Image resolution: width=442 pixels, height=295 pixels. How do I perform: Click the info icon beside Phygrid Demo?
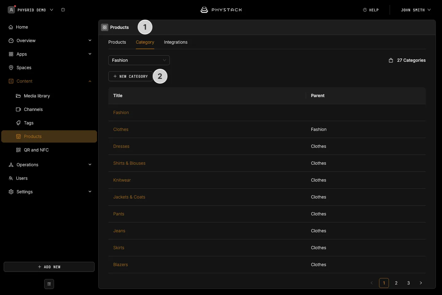click(x=63, y=10)
